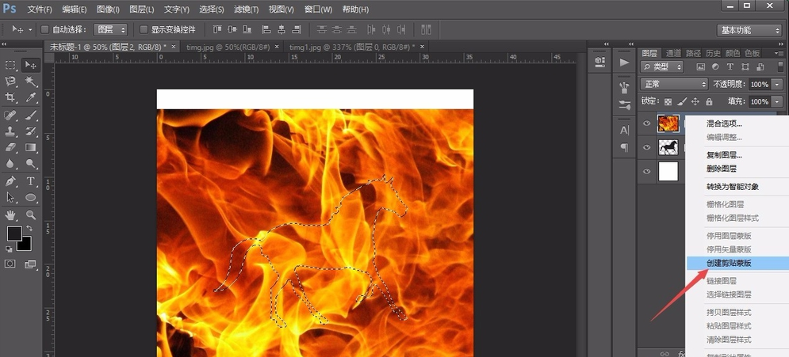Select the Horizontal Type tool
Viewport: 789px width, 357px height.
[x=31, y=181]
